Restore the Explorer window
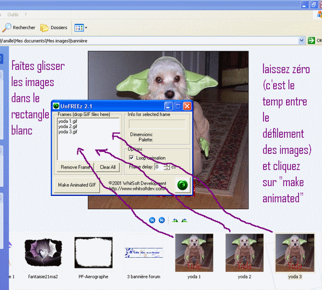This screenshot has height=290, width=322. click(x=313, y=5)
